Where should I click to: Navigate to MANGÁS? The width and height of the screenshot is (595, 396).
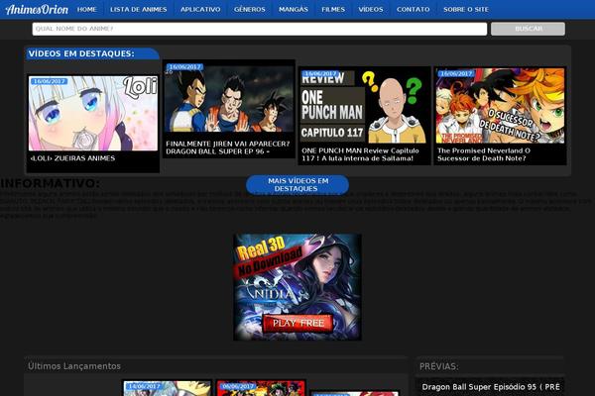[294, 10]
